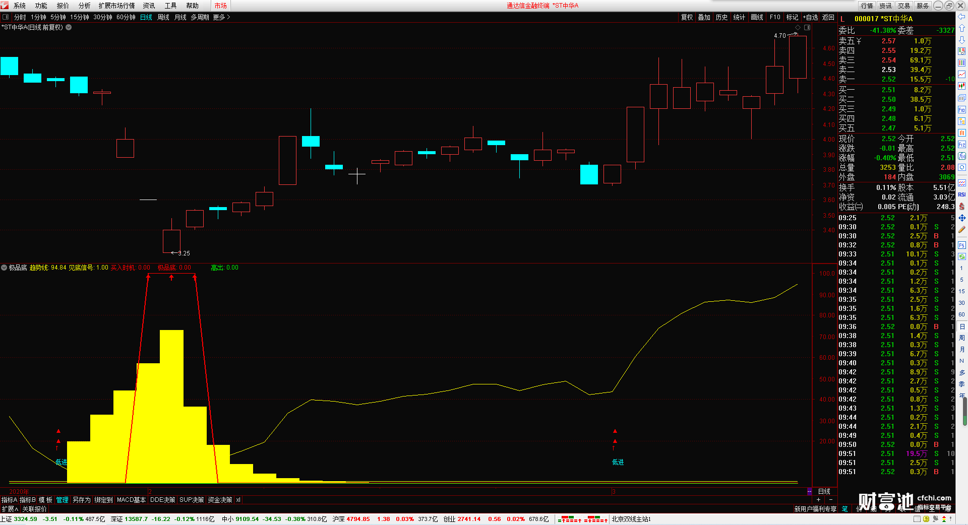
Task: Click the 上证 3324.59 index in status bar
Action: click(x=19, y=519)
